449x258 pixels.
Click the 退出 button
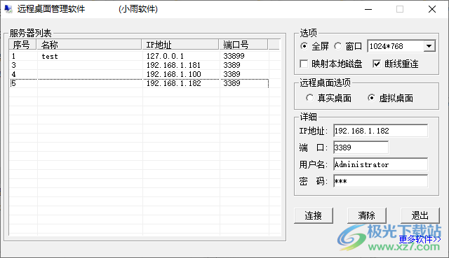pyautogui.click(x=420, y=215)
